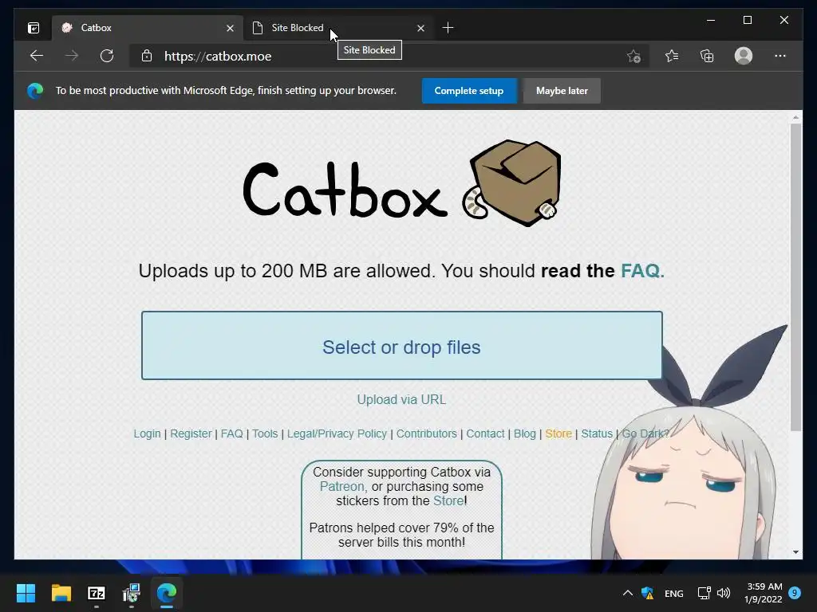
Task: Open the orange Store link
Action: coord(558,433)
